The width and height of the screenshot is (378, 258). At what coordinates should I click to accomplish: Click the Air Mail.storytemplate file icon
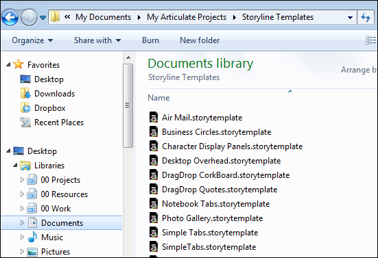[x=154, y=117]
